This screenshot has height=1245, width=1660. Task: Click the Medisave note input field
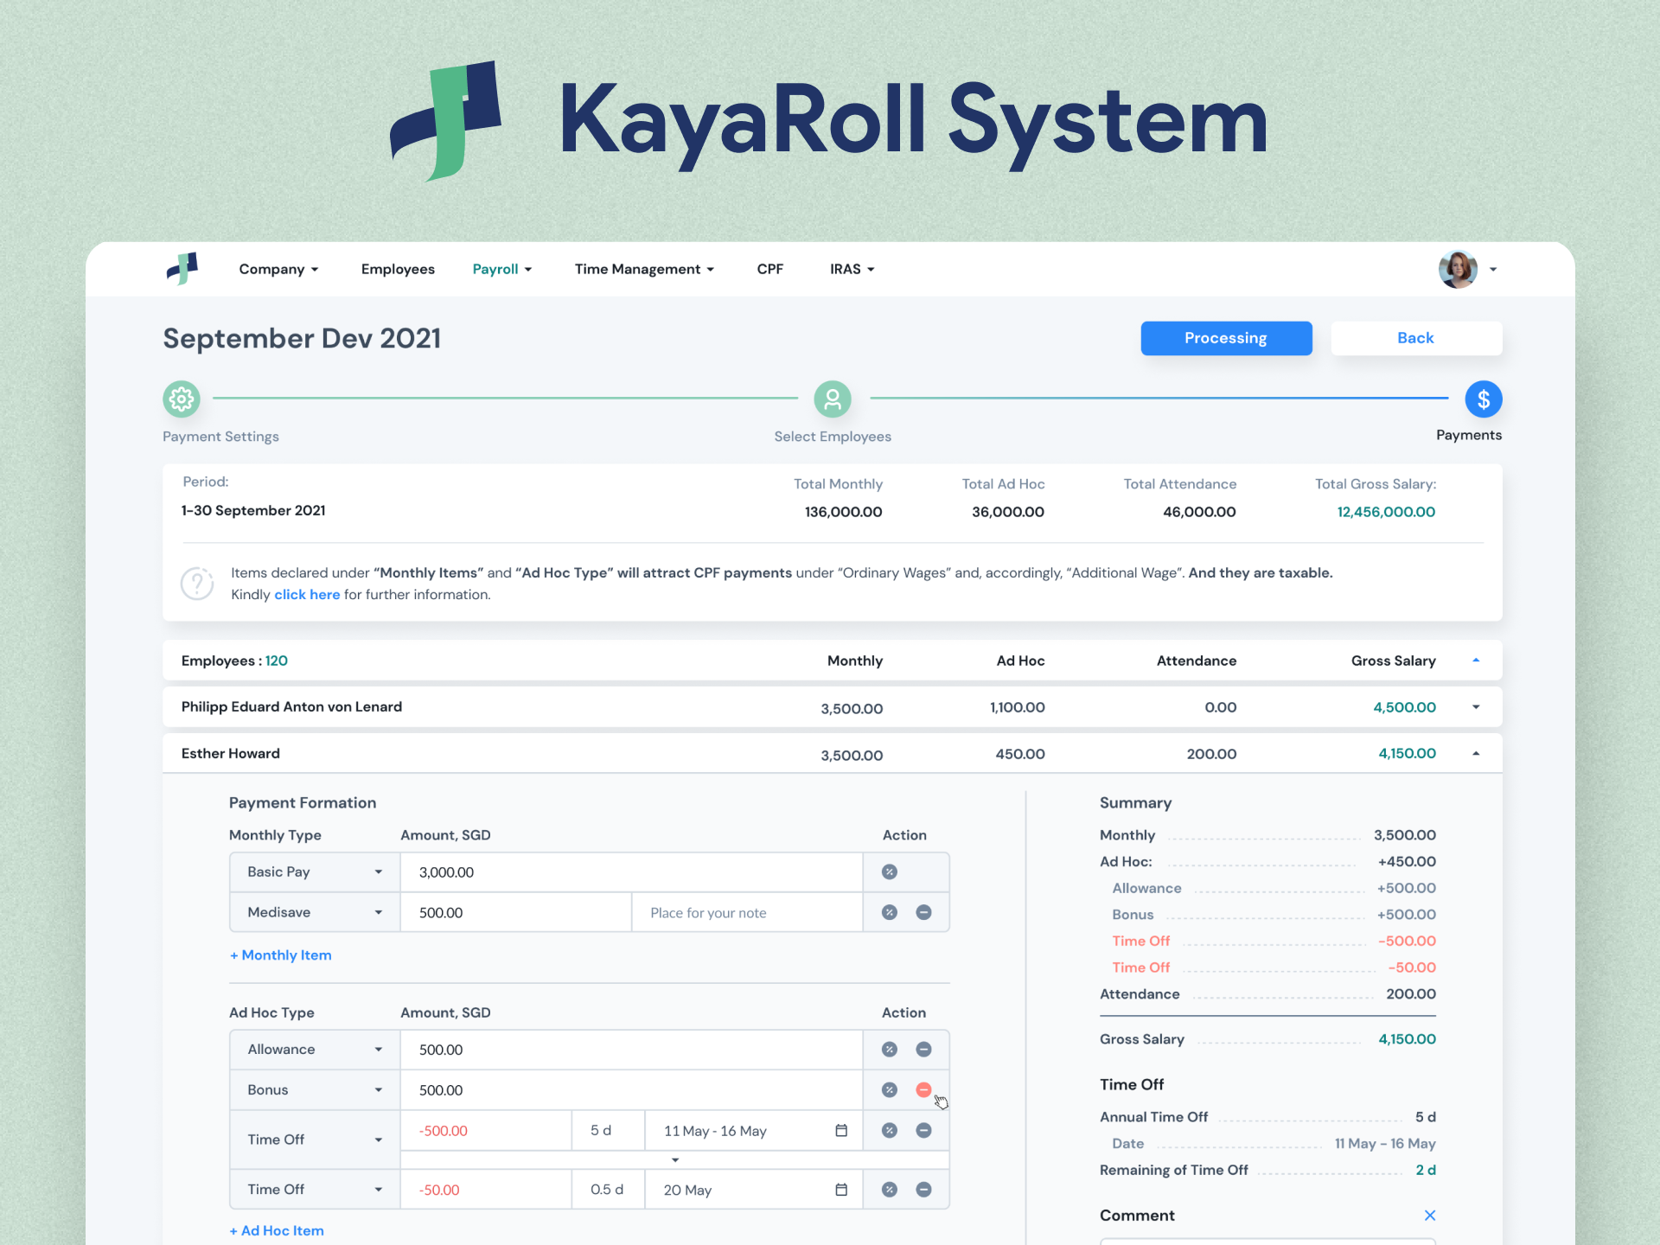[746, 913]
